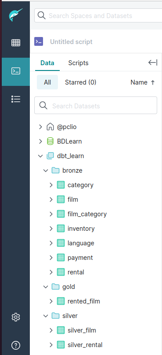This screenshot has width=162, height=355.
Task: Select the rented_film table
Action: tap(84, 301)
